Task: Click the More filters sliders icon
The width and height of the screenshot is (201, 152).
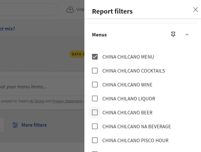Action: (x=15, y=125)
